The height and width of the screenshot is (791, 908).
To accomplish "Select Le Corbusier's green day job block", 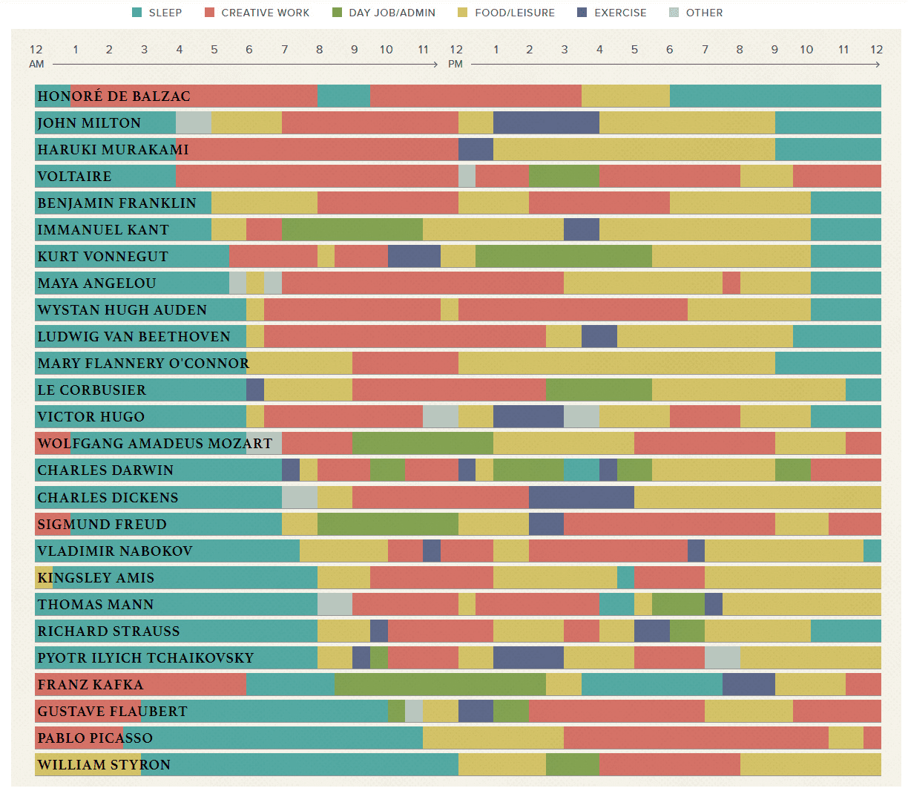I will [599, 390].
